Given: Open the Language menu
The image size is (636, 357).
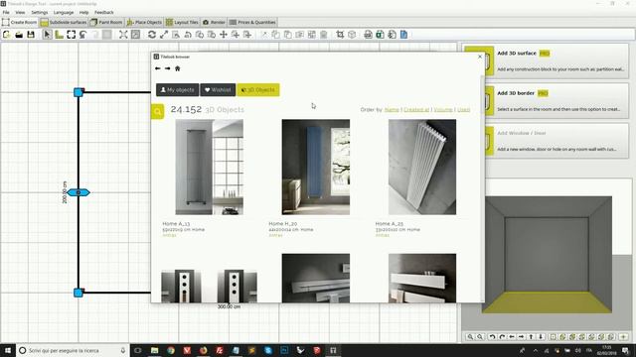Looking at the screenshot, I should click(x=64, y=13).
